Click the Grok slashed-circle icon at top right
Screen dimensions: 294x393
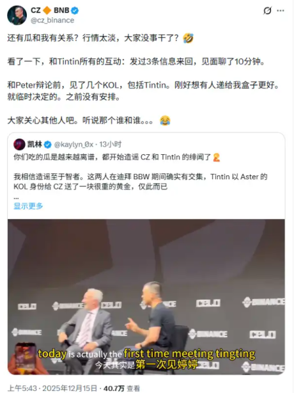point(267,10)
